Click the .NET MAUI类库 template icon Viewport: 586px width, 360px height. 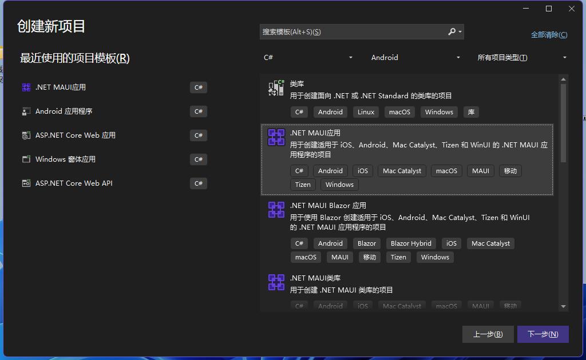pos(276,282)
